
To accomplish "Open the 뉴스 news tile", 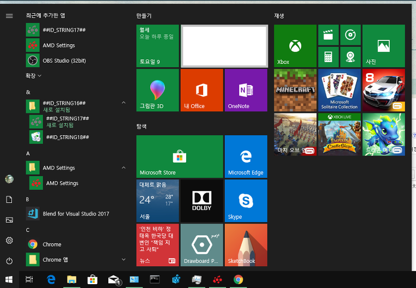I will pyautogui.click(x=157, y=245).
